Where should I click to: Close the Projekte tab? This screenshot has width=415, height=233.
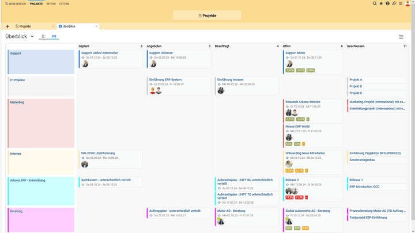pyautogui.click(x=53, y=26)
